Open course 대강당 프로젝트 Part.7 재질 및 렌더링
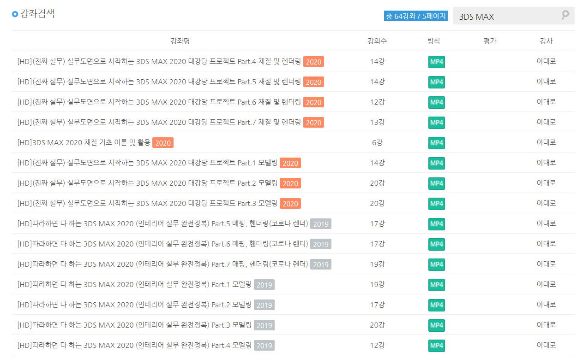 point(159,122)
